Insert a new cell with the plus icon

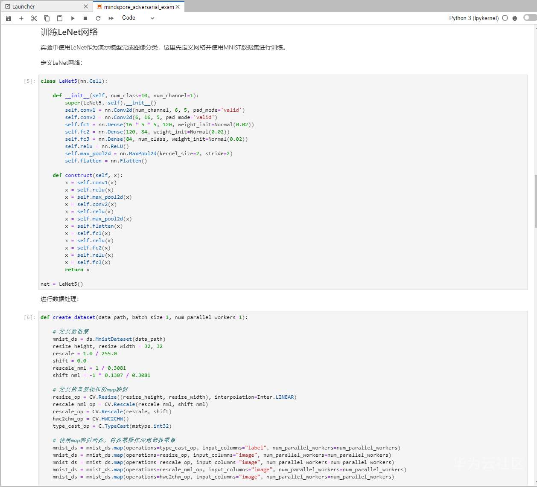click(21, 18)
